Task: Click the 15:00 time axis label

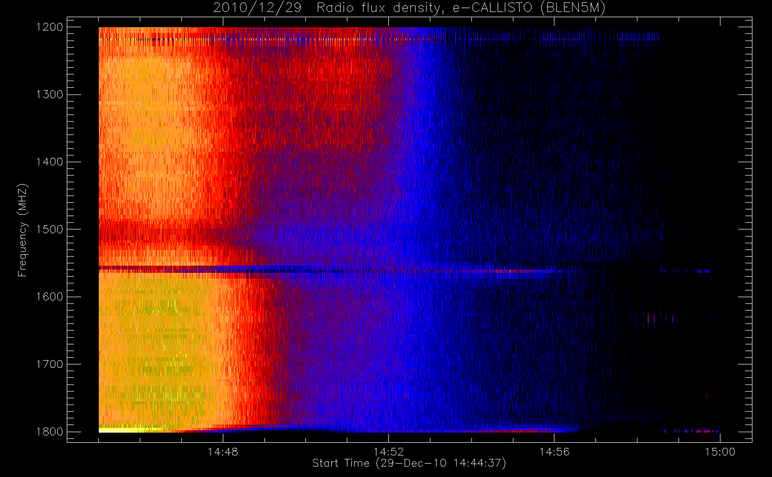Action: pyautogui.click(x=720, y=452)
